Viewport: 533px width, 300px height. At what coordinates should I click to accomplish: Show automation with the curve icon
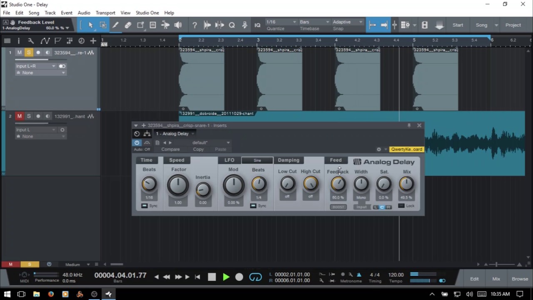click(x=45, y=40)
